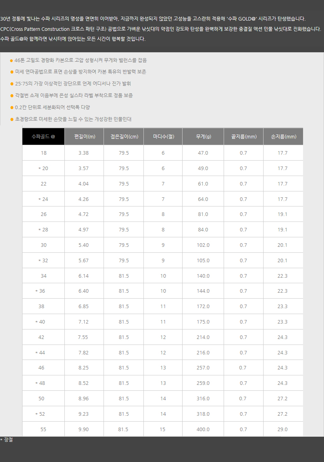Click the 무게(g) column header
The height and width of the screenshot is (462, 324).
203,136
